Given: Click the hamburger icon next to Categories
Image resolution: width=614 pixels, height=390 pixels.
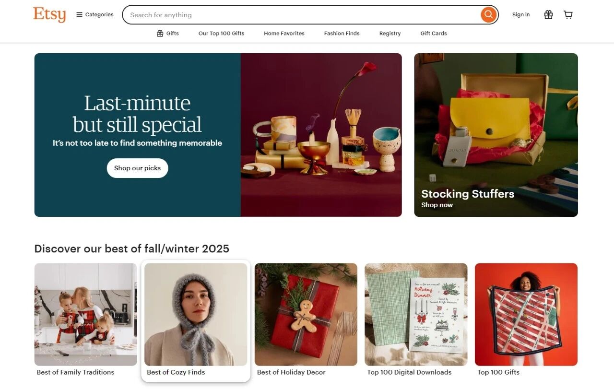Looking at the screenshot, I should pyautogui.click(x=79, y=15).
